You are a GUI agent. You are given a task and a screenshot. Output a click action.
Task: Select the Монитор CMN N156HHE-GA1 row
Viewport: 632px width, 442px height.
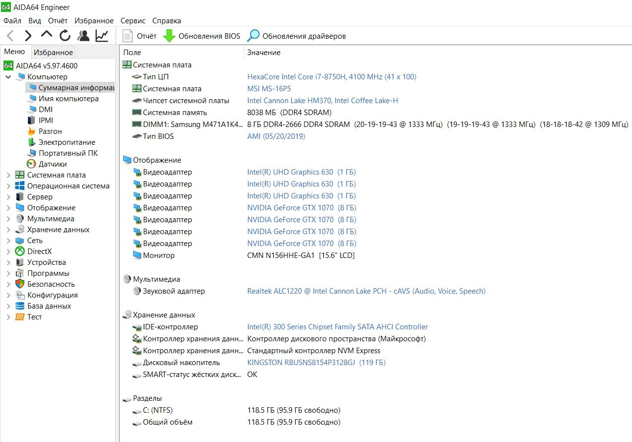[376, 255]
